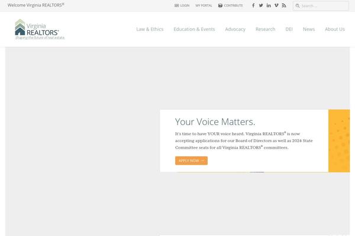Open the About Us menu
Screen dimensions: 355x236
[335, 29]
